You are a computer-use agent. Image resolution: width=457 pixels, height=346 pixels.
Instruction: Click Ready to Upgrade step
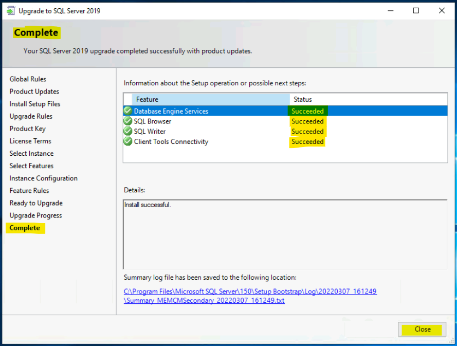pyautogui.click(x=36, y=203)
